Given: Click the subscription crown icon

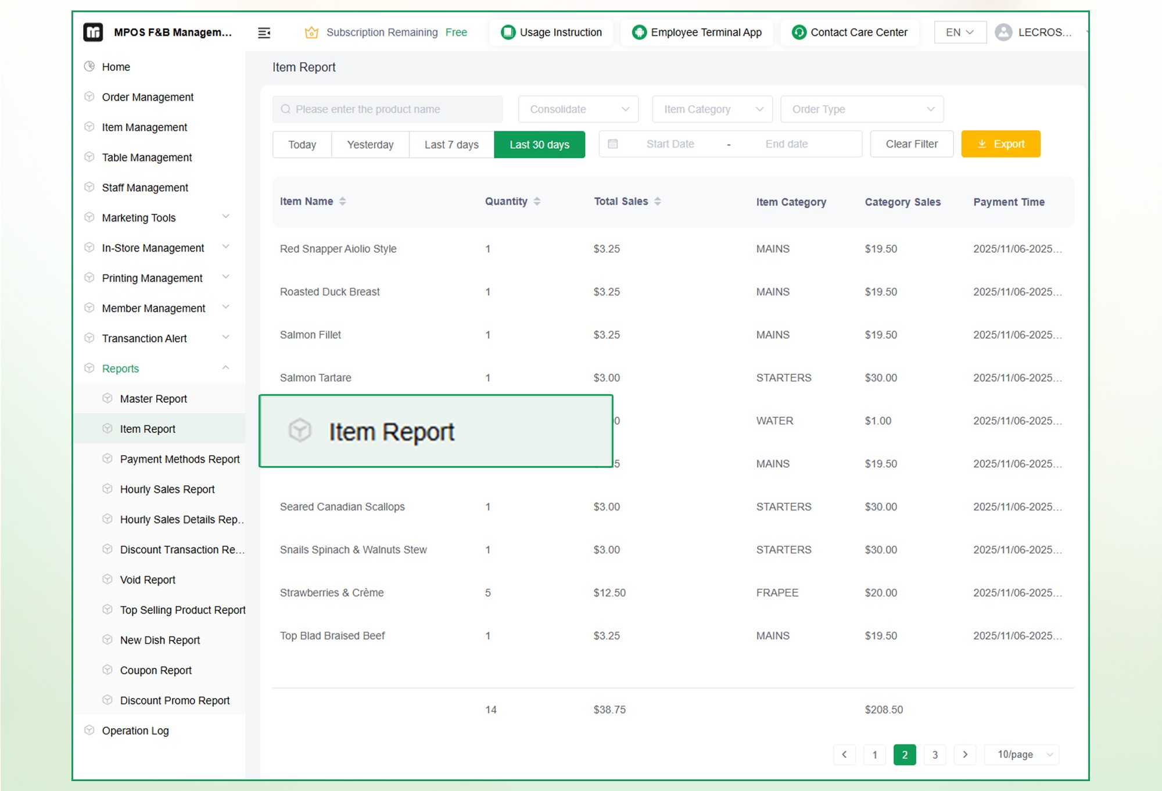Looking at the screenshot, I should click(311, 33).
